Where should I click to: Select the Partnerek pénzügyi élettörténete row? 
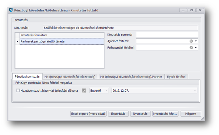coord(62,41)
